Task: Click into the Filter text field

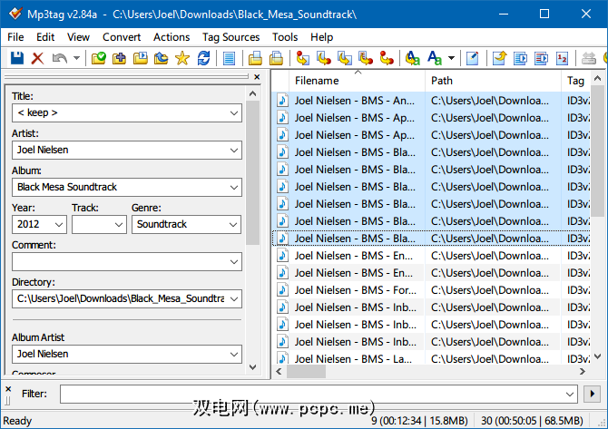Action: coord(319,395)
